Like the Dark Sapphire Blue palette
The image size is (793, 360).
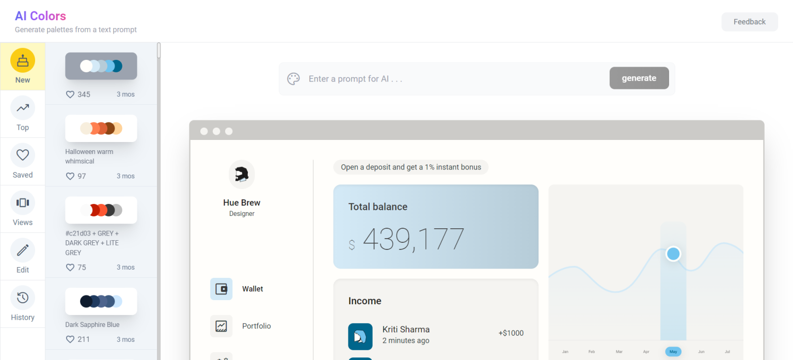pyautogui.click(x=70, y=339)
